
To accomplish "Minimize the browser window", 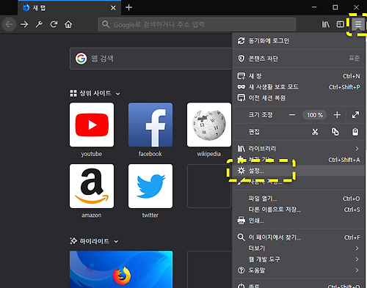I will [314, 7].
